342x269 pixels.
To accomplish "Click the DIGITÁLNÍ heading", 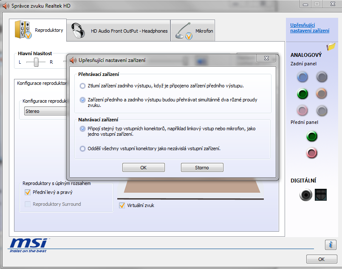I will [303, 181].
